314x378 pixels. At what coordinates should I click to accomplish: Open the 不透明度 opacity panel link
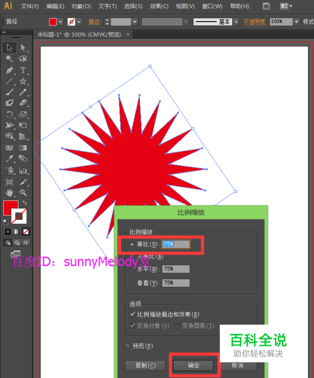coord(255,22)
